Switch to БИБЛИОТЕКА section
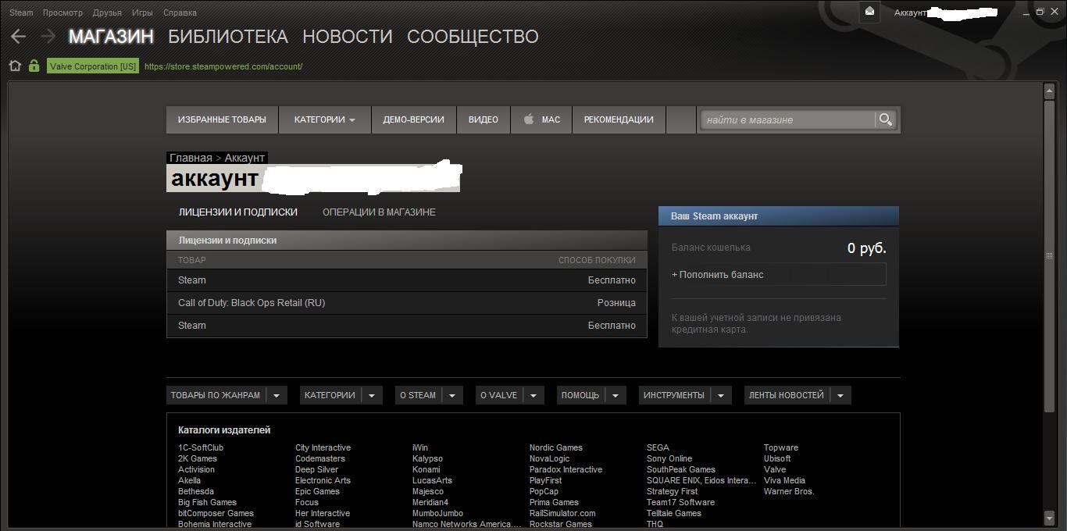The image size is (1067, 531). (228, 37)
